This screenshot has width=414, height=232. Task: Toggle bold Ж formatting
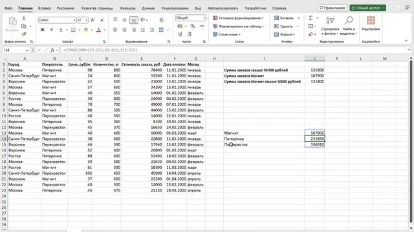(42, 30)
